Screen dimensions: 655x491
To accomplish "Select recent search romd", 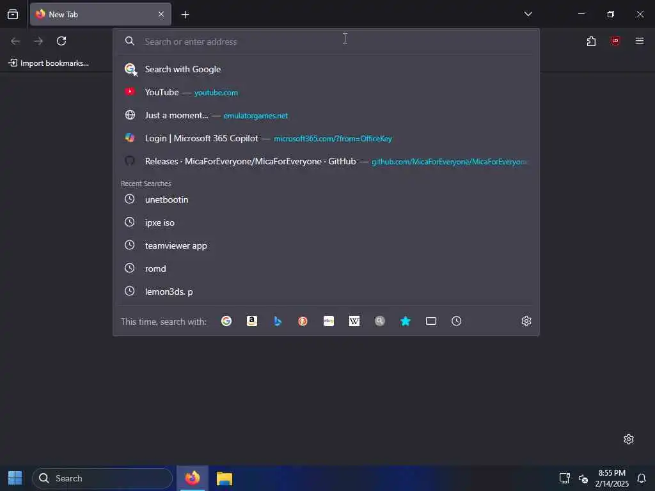I will 326,269.
